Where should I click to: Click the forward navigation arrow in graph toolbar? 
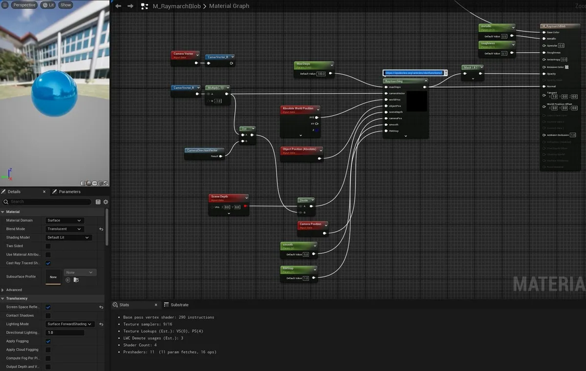[130, 6]
